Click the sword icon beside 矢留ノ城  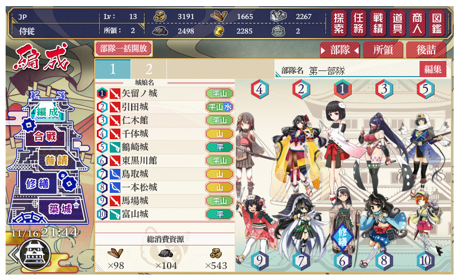click(115, 93)
